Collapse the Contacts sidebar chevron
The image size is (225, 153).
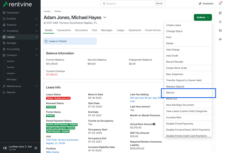pyautogui.click(x=37, y=55)
